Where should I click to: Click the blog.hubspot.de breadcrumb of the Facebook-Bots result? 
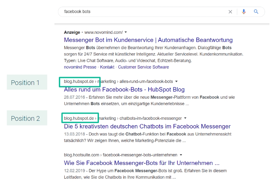coord(79,82)
